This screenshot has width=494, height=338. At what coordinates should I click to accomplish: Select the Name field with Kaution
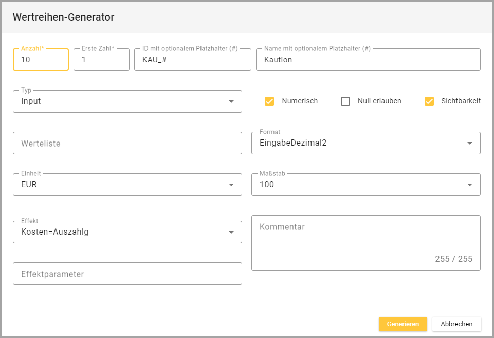(368, 60)
